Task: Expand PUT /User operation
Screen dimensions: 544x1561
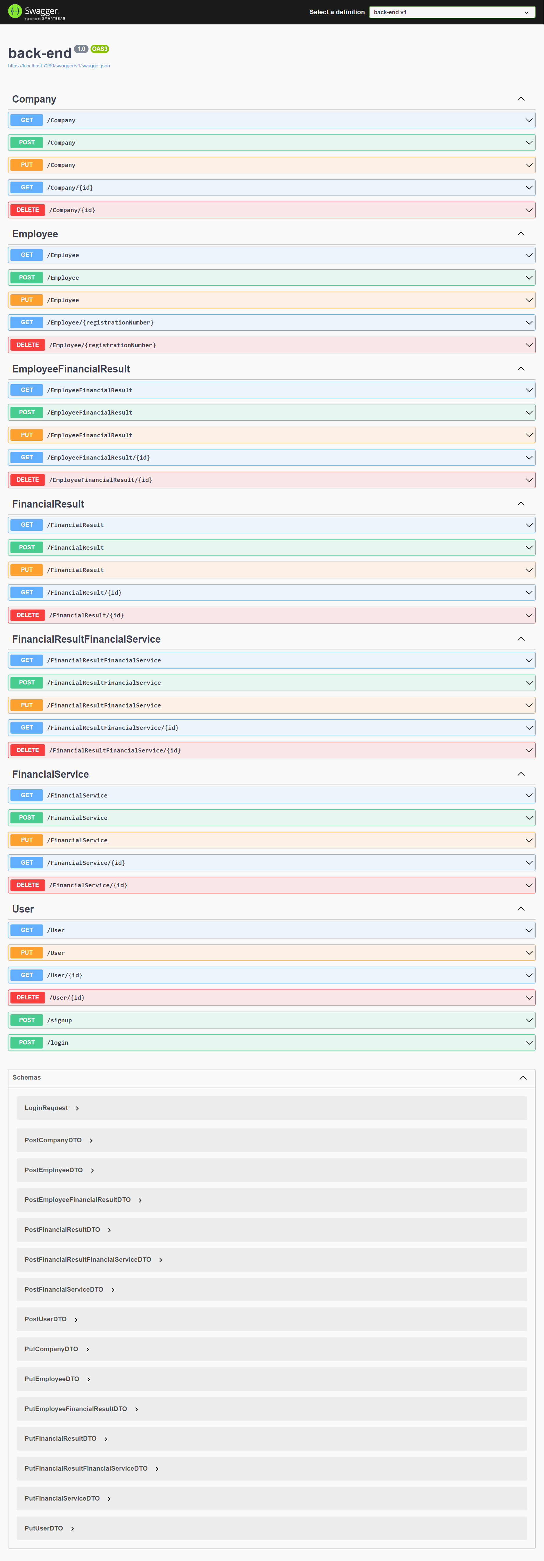Action: point(272,953)
